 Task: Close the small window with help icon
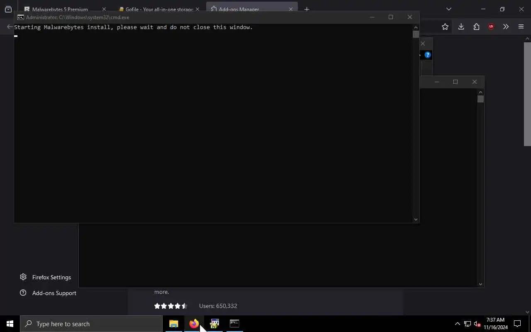(x=423, y=44)
